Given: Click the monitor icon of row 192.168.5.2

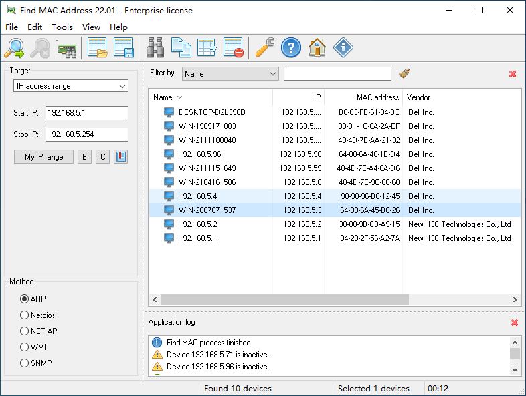Looking at the screenshot, I should (x=169, y=224).
